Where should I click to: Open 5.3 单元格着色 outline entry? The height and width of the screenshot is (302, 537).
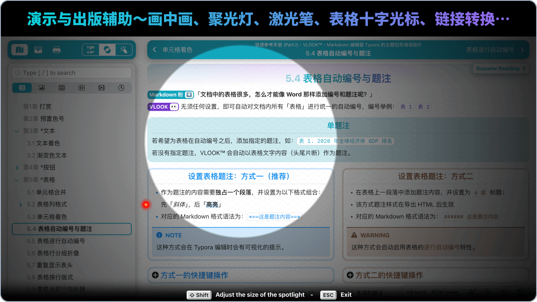click(x=47, y=217)
